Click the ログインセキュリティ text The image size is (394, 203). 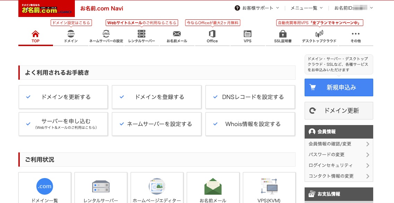(x=331, y=165)
